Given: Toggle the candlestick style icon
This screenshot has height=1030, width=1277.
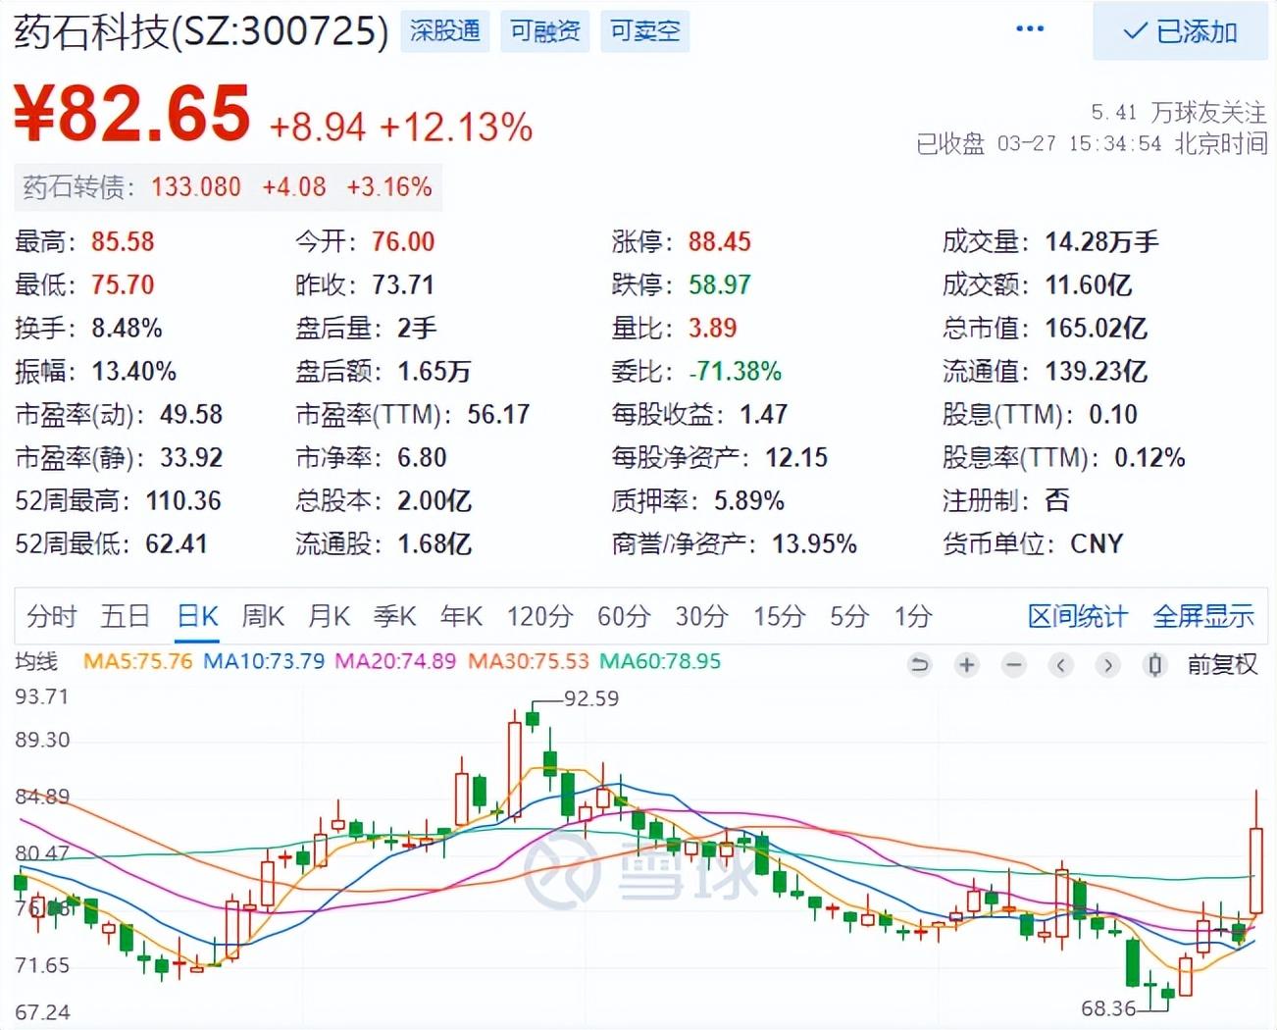Looking at the screenshot, I should click(x=1154, y=665).
